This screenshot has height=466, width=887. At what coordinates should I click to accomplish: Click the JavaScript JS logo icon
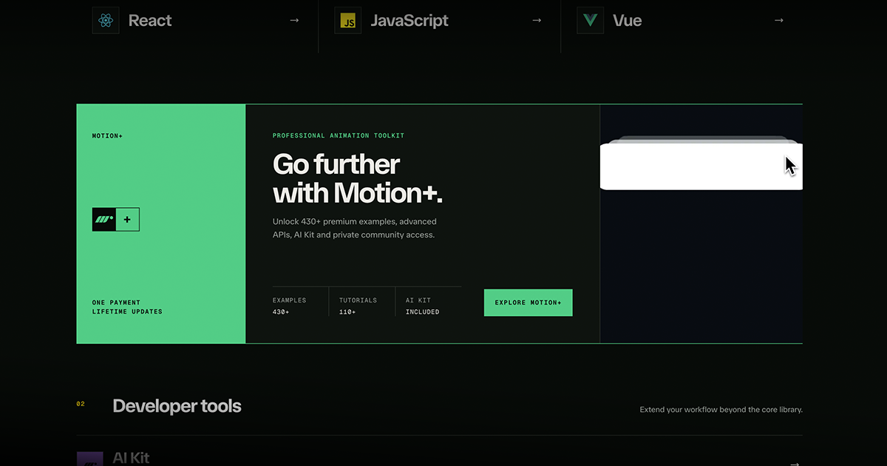tap(348, 21)
